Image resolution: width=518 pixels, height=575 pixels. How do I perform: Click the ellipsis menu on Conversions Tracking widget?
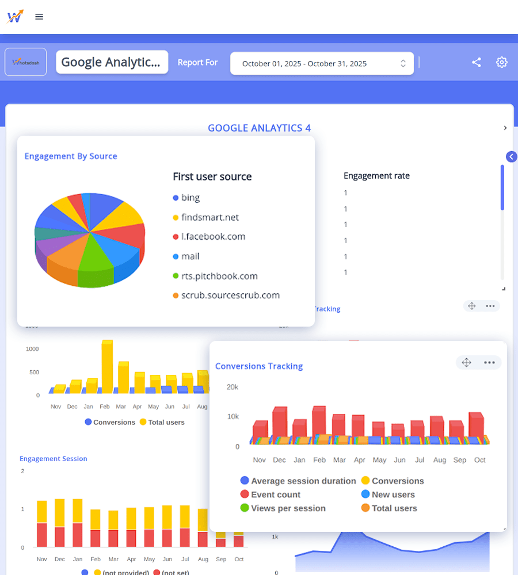pos(490,362)
